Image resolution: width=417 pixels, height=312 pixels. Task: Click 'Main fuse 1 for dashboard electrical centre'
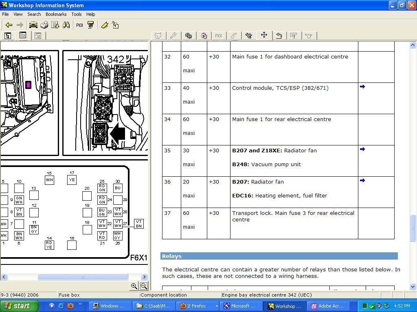pos(290,56)
